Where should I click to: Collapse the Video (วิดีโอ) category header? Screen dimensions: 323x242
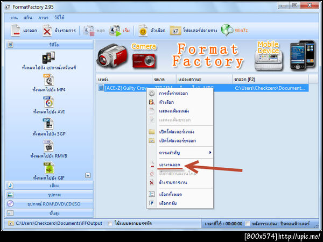point(49,45)
